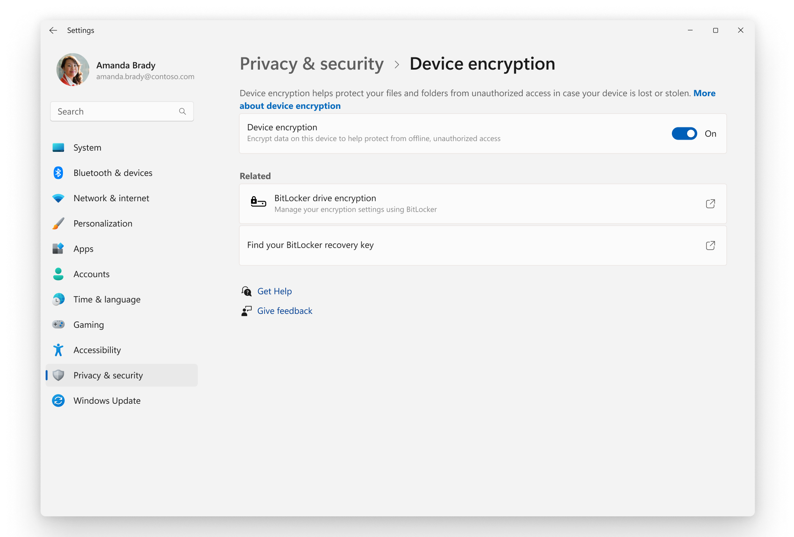Click the Gaming controller icon
Screen dimensions: 794x537
[x=58, y=324]
